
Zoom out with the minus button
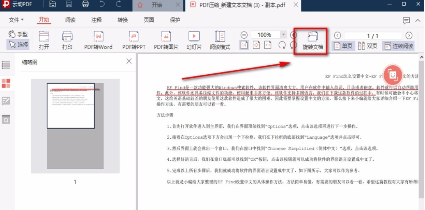pos(244,35)
